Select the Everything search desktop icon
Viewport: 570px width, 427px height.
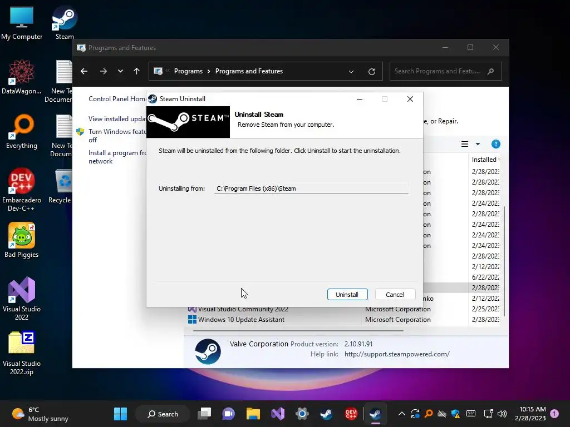tap(22, 131)
